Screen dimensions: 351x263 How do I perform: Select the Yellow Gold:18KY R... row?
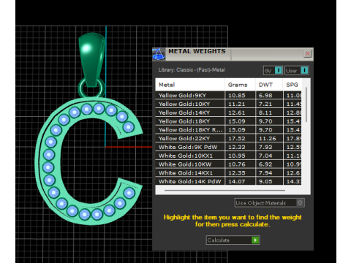(228, 130)
